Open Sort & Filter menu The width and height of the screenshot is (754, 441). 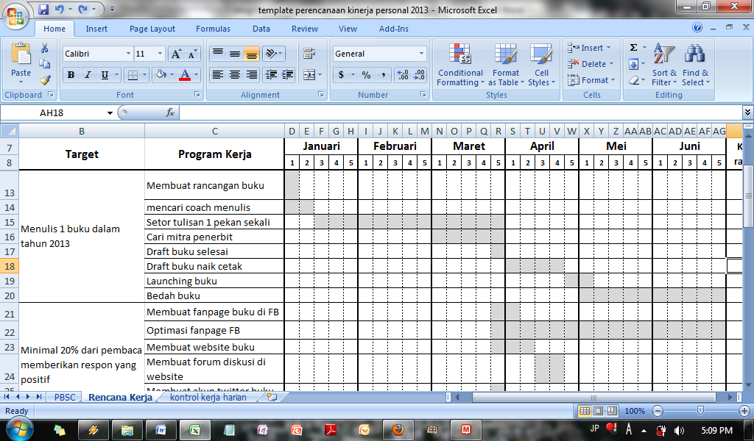pos(664,65)
